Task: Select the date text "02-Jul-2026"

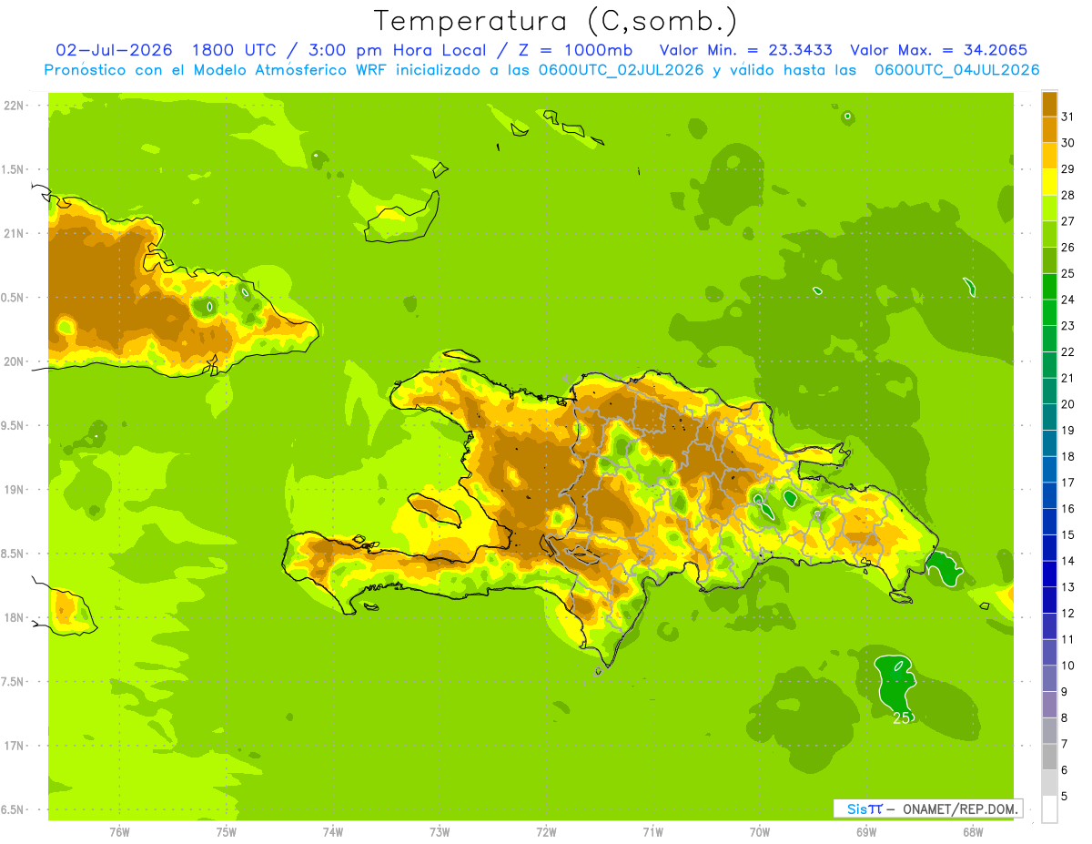Action: click(114, 50)
